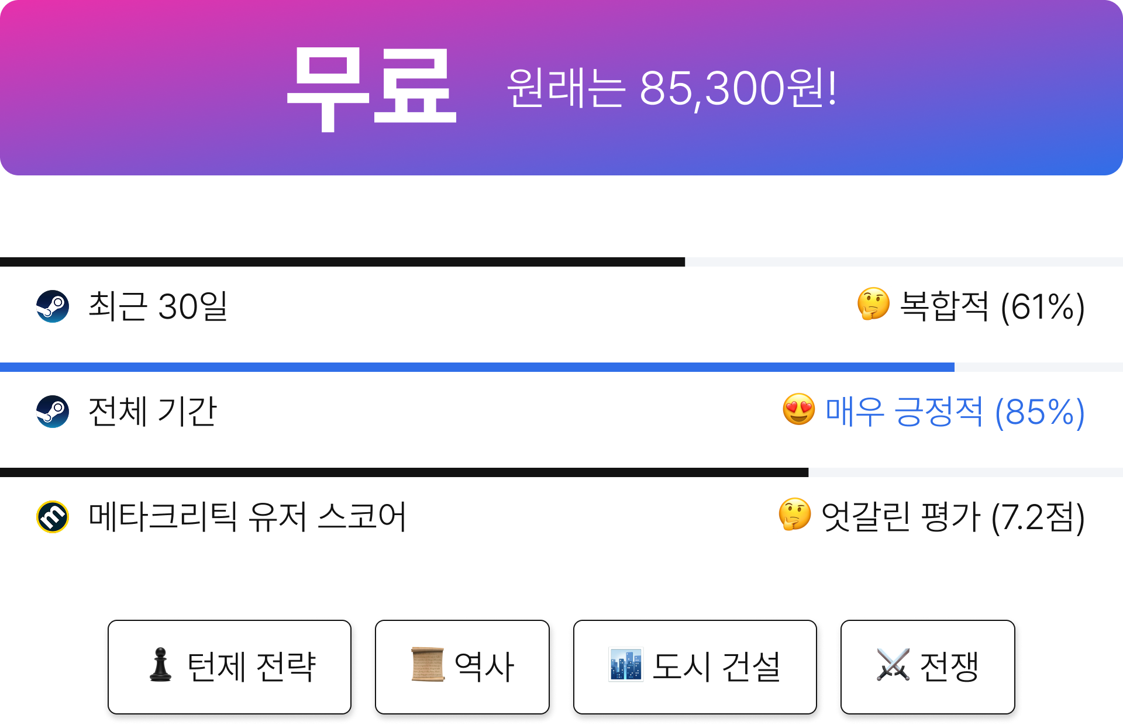Click the blue 85% overall review progress bar
Image resolution: width=1123 pixels, height=725 pixels.
tap(561, 367)
